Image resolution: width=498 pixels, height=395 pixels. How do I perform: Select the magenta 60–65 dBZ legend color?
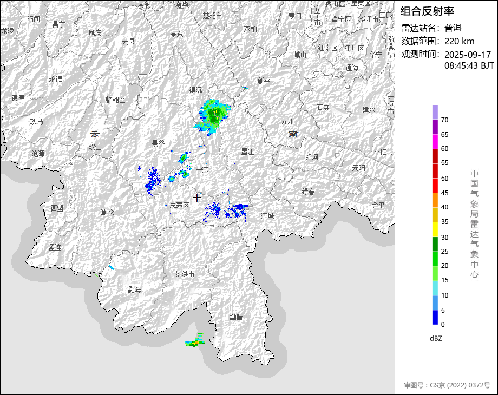click(x=435, y=142)
